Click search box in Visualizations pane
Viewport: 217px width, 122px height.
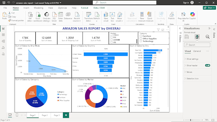[197, 45]
